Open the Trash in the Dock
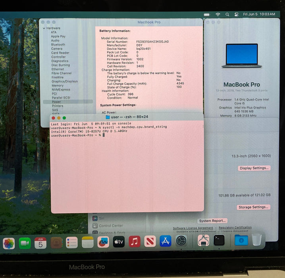This screenshot has height=278, width=285. pyautogui.click(x=257, y=240)
